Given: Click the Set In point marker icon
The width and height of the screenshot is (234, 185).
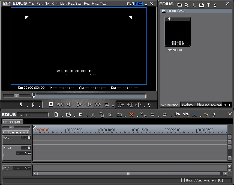Looking at the screenshot, I should click(21, 104).
